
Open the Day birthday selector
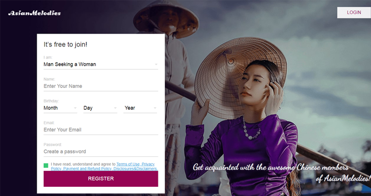click(100, 108)
